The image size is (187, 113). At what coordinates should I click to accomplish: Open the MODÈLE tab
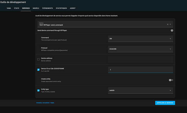[x=36, y=8]
